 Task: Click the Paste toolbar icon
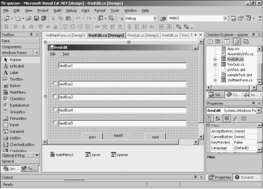(68, 18)
